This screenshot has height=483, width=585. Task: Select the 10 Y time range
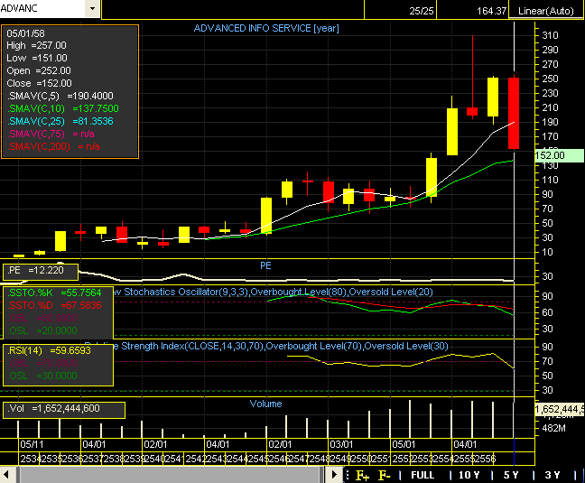[469, 475]
